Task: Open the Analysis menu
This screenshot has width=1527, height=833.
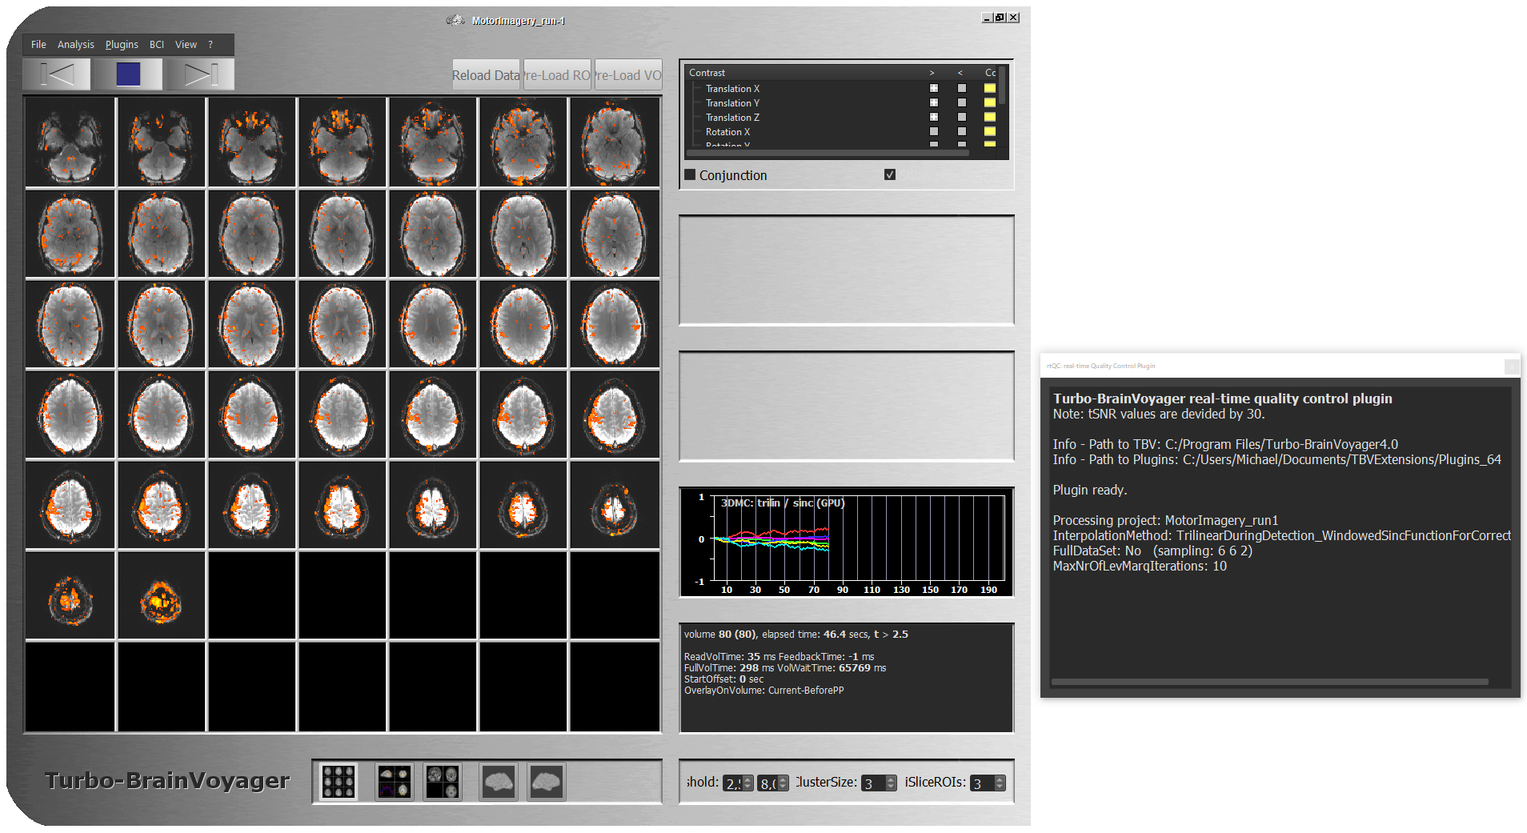Action: coord(75,45)
